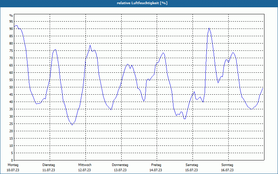
Task: Click the '10' y-axis value
Action: tap(11, 146)
